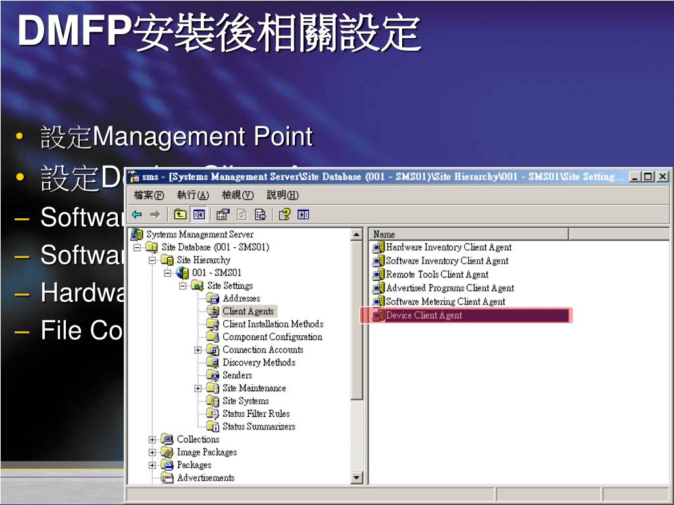This screenshot has width=674, height=505.
Task: Expand the Image Packages node
Action: (x=152, y=452)
